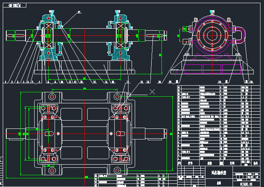Select the 代号 column header in parts list
Screen dimensions: 264x187
click(x=190, y=163)
